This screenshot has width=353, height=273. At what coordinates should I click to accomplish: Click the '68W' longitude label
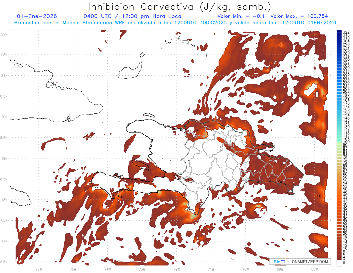pos(314,269)
